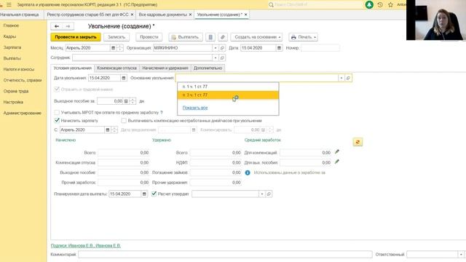
Task: Toggle Начислить зарплату checkbox
Action: [x=57, y=120]
